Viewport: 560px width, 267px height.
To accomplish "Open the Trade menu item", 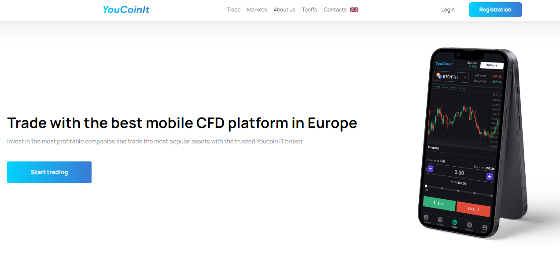I will [233, 10].
